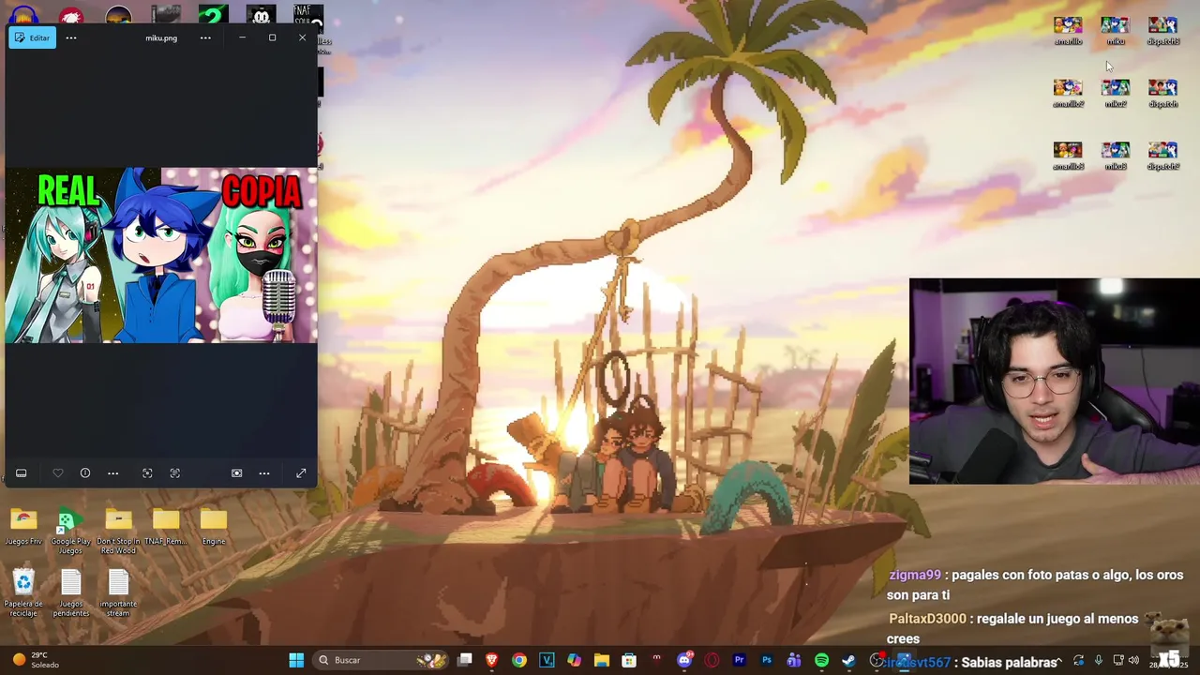
Task: Open File Explorer from taskbar
Action: 602,660
